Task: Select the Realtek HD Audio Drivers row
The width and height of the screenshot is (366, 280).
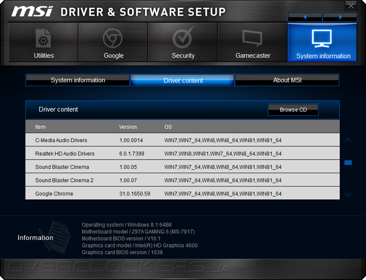Action: pyautogui.click(x=182, y=153)
